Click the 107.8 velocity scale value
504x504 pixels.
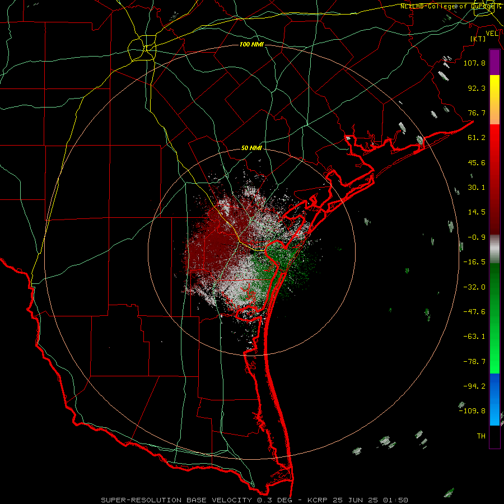point(474,63)
